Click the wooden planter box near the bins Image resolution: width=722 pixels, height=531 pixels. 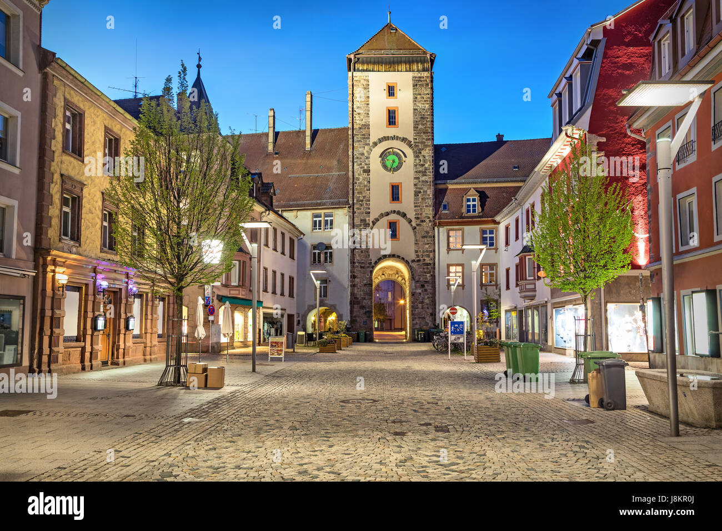(487, 353)
